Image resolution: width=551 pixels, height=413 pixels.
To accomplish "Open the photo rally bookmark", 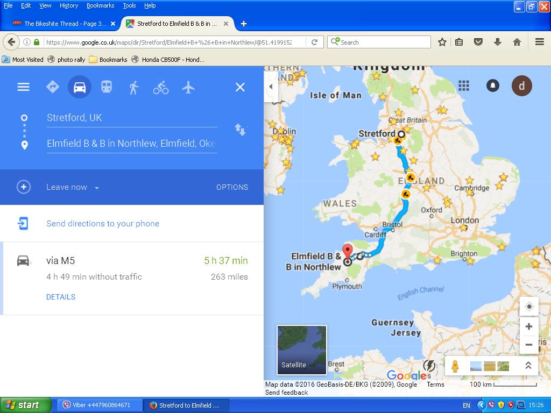I will click(x=66, y=60).
